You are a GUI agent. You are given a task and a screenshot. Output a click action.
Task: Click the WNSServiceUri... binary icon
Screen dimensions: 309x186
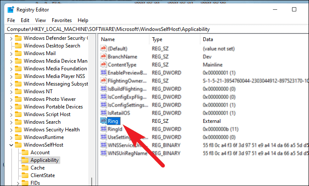(x=103, y=145)
